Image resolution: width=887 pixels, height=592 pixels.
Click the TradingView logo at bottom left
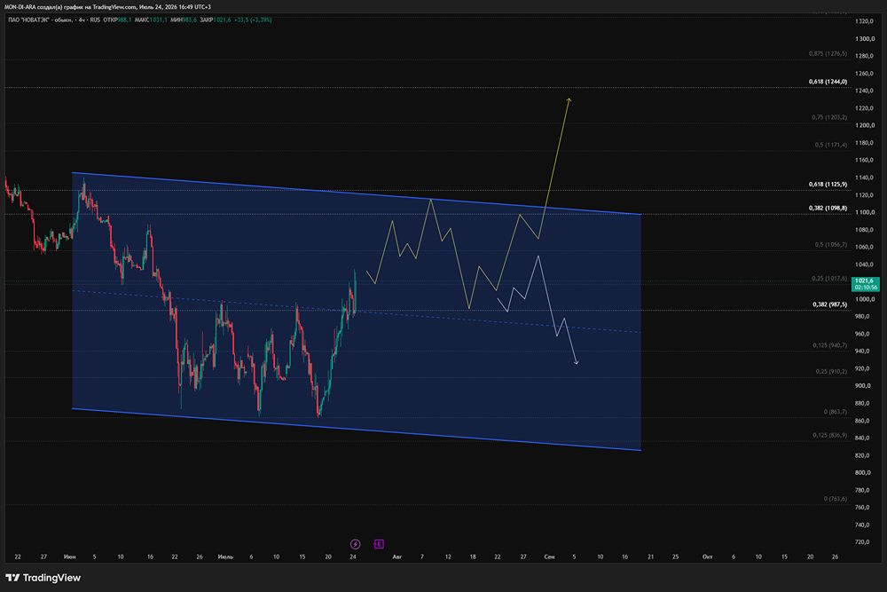43,578
